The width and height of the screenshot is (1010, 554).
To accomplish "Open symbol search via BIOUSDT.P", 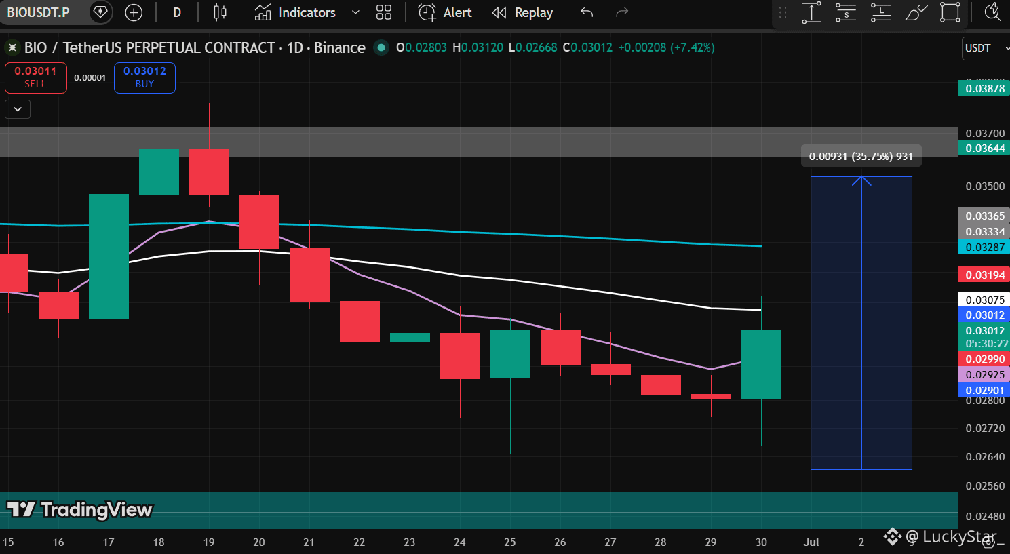I will coord(39,12).
